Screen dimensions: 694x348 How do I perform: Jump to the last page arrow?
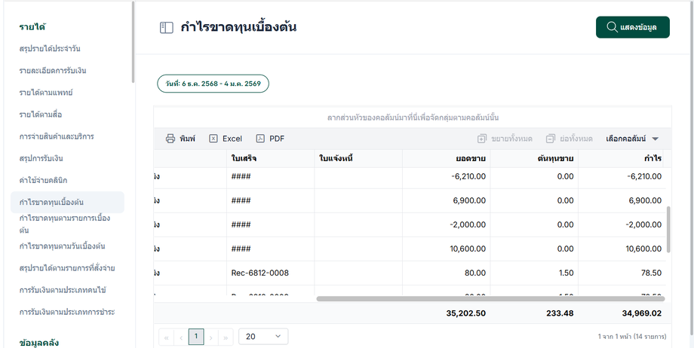tap(226, 337)
